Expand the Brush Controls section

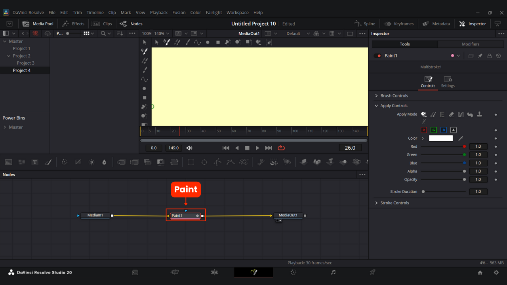click(x=394, y=95)
